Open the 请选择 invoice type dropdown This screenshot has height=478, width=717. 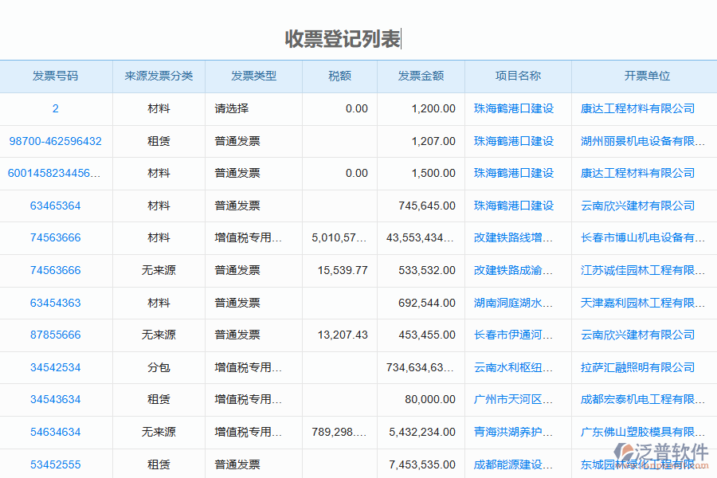tap(232, 108)
